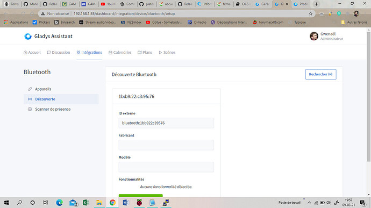This screenshot has width=371, height=208.
Task: Click the Poste de travail toolbar
Action: [289, 203]
